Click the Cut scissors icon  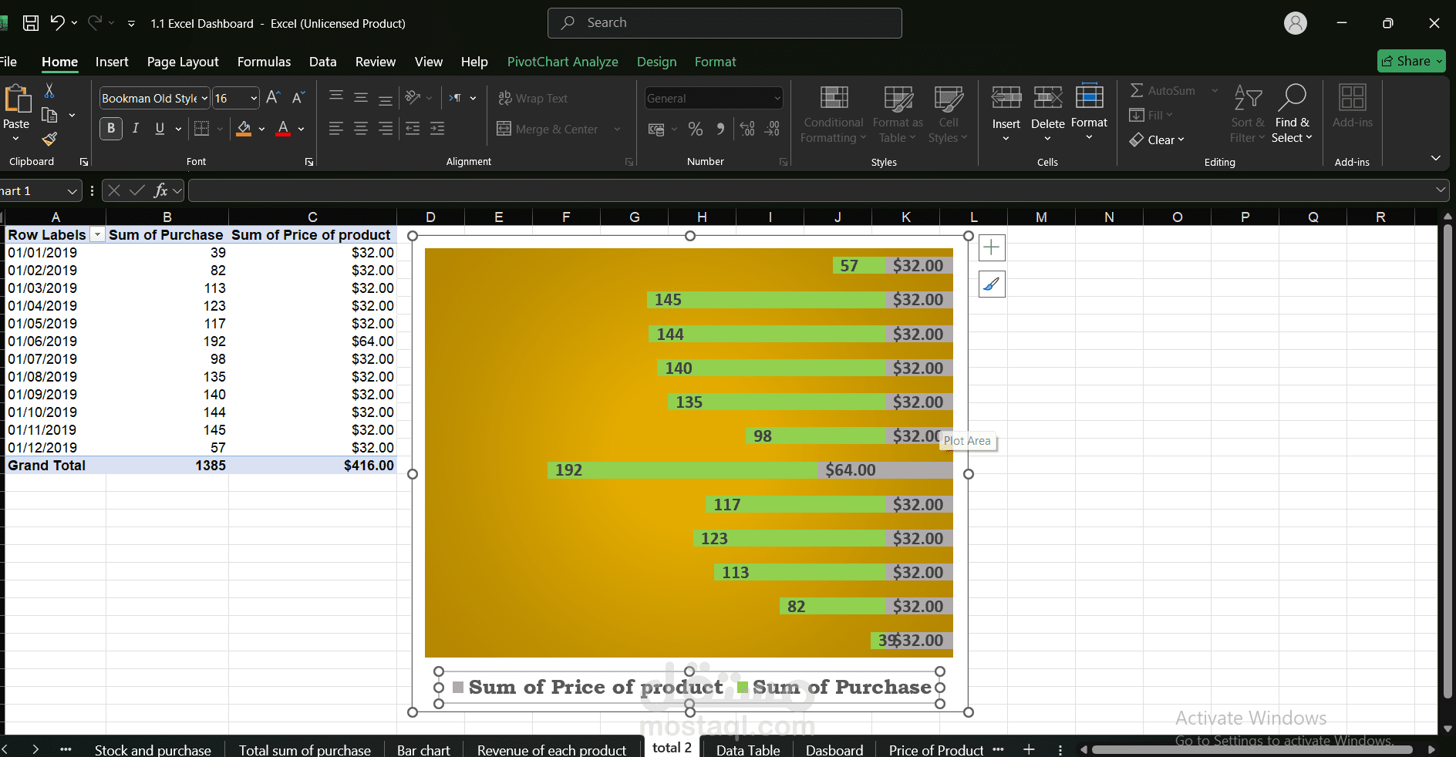click(x=49, y=91)
